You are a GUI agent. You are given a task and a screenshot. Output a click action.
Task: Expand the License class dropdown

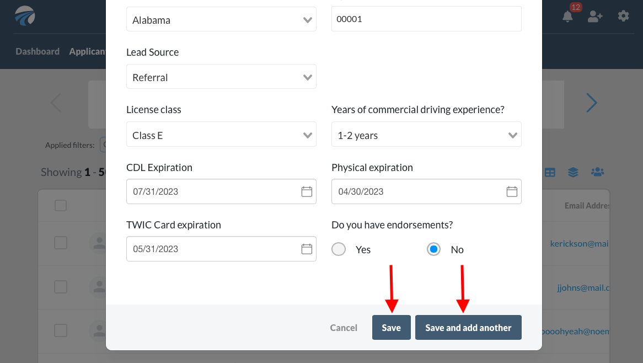[221, 135]
